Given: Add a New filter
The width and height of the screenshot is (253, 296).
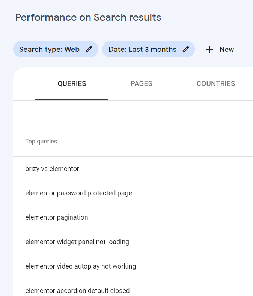Looking at the screenshot, I should click(x=220, y=50).
